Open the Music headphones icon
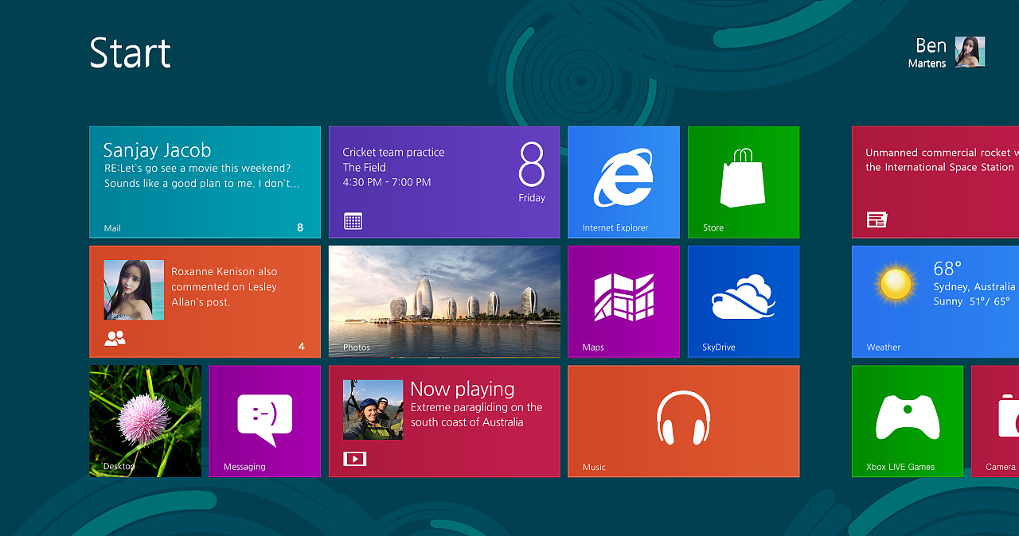 (683, 418)
